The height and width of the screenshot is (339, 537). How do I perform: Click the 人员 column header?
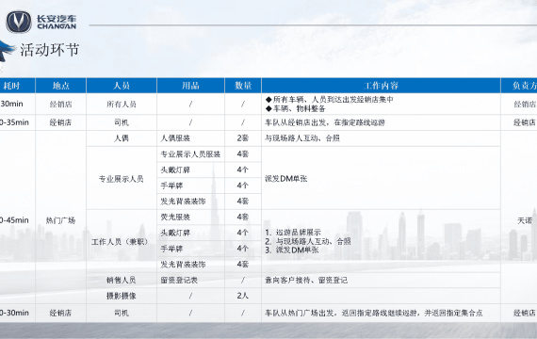pyautogui.click(x=122, y=86)
